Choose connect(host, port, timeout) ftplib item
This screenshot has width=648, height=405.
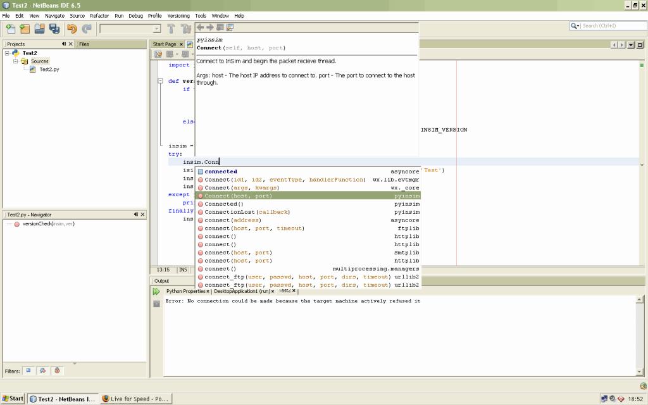pos(308,228)
